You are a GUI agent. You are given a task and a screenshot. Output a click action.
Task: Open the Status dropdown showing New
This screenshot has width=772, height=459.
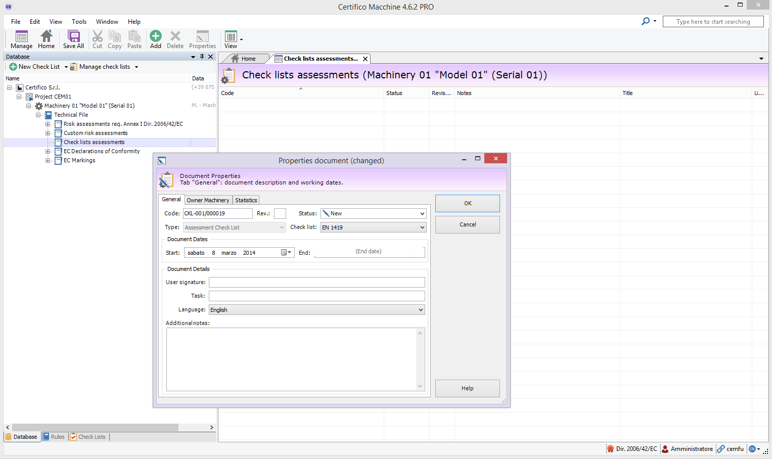374,214
